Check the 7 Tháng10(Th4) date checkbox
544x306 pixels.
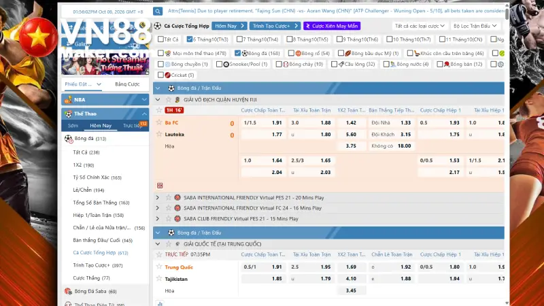pyautogui.click(x=239, y=39)
